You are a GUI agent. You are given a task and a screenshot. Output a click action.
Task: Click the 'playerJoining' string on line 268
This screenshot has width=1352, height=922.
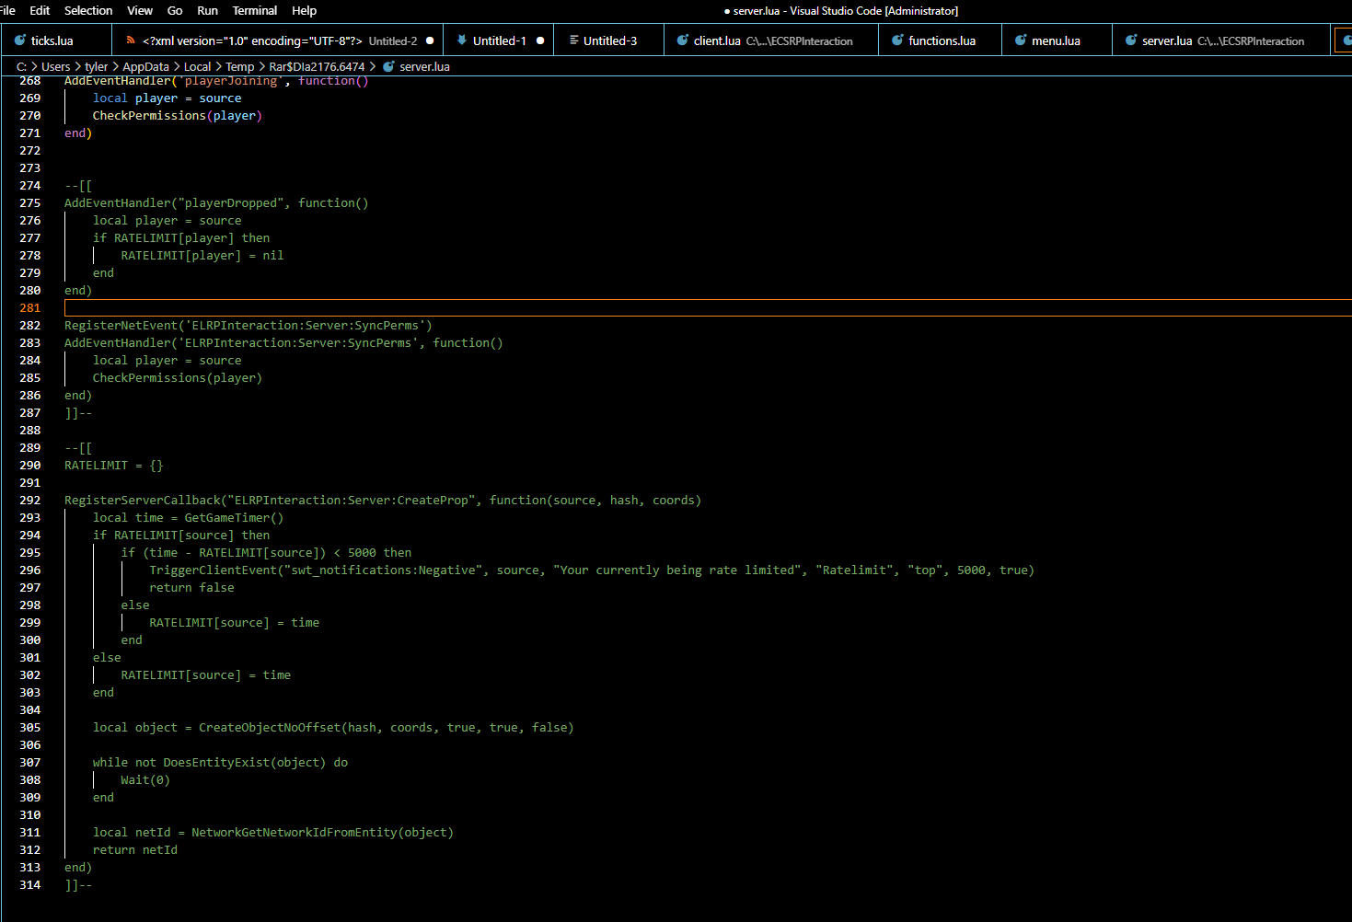pos(231,81)
